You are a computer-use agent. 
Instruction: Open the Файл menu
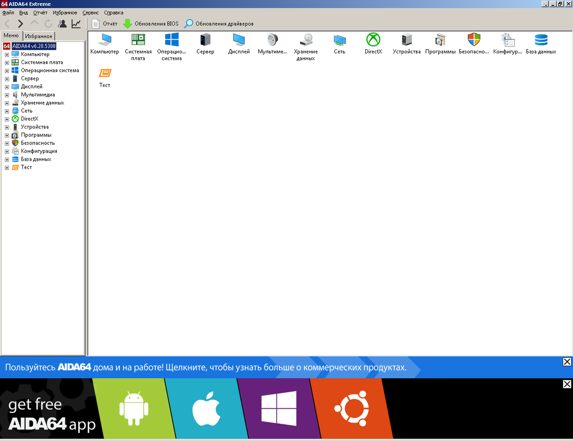click(8, 12)
